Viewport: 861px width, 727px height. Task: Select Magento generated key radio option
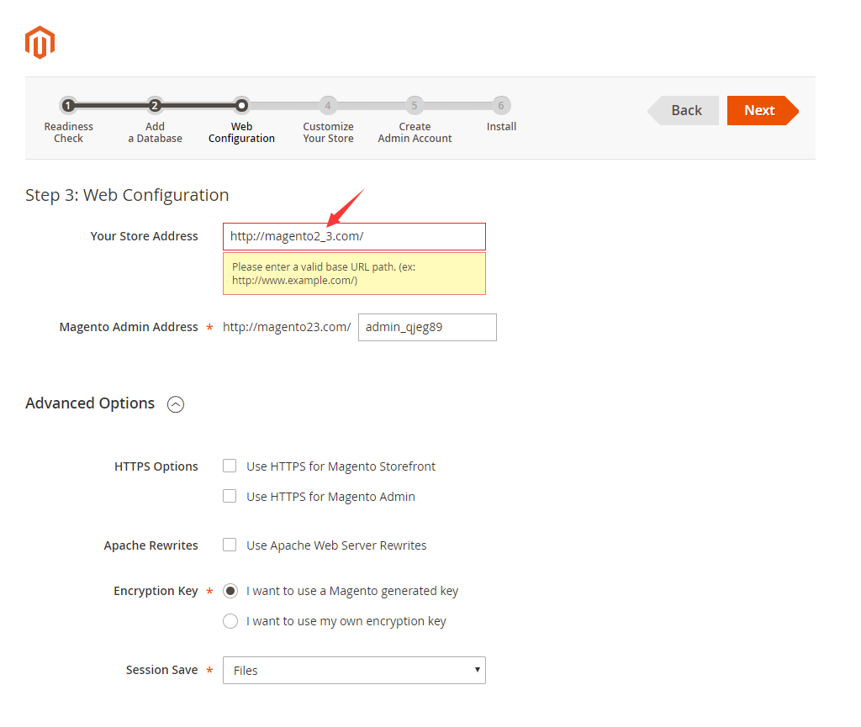click(x=230, y=591)
